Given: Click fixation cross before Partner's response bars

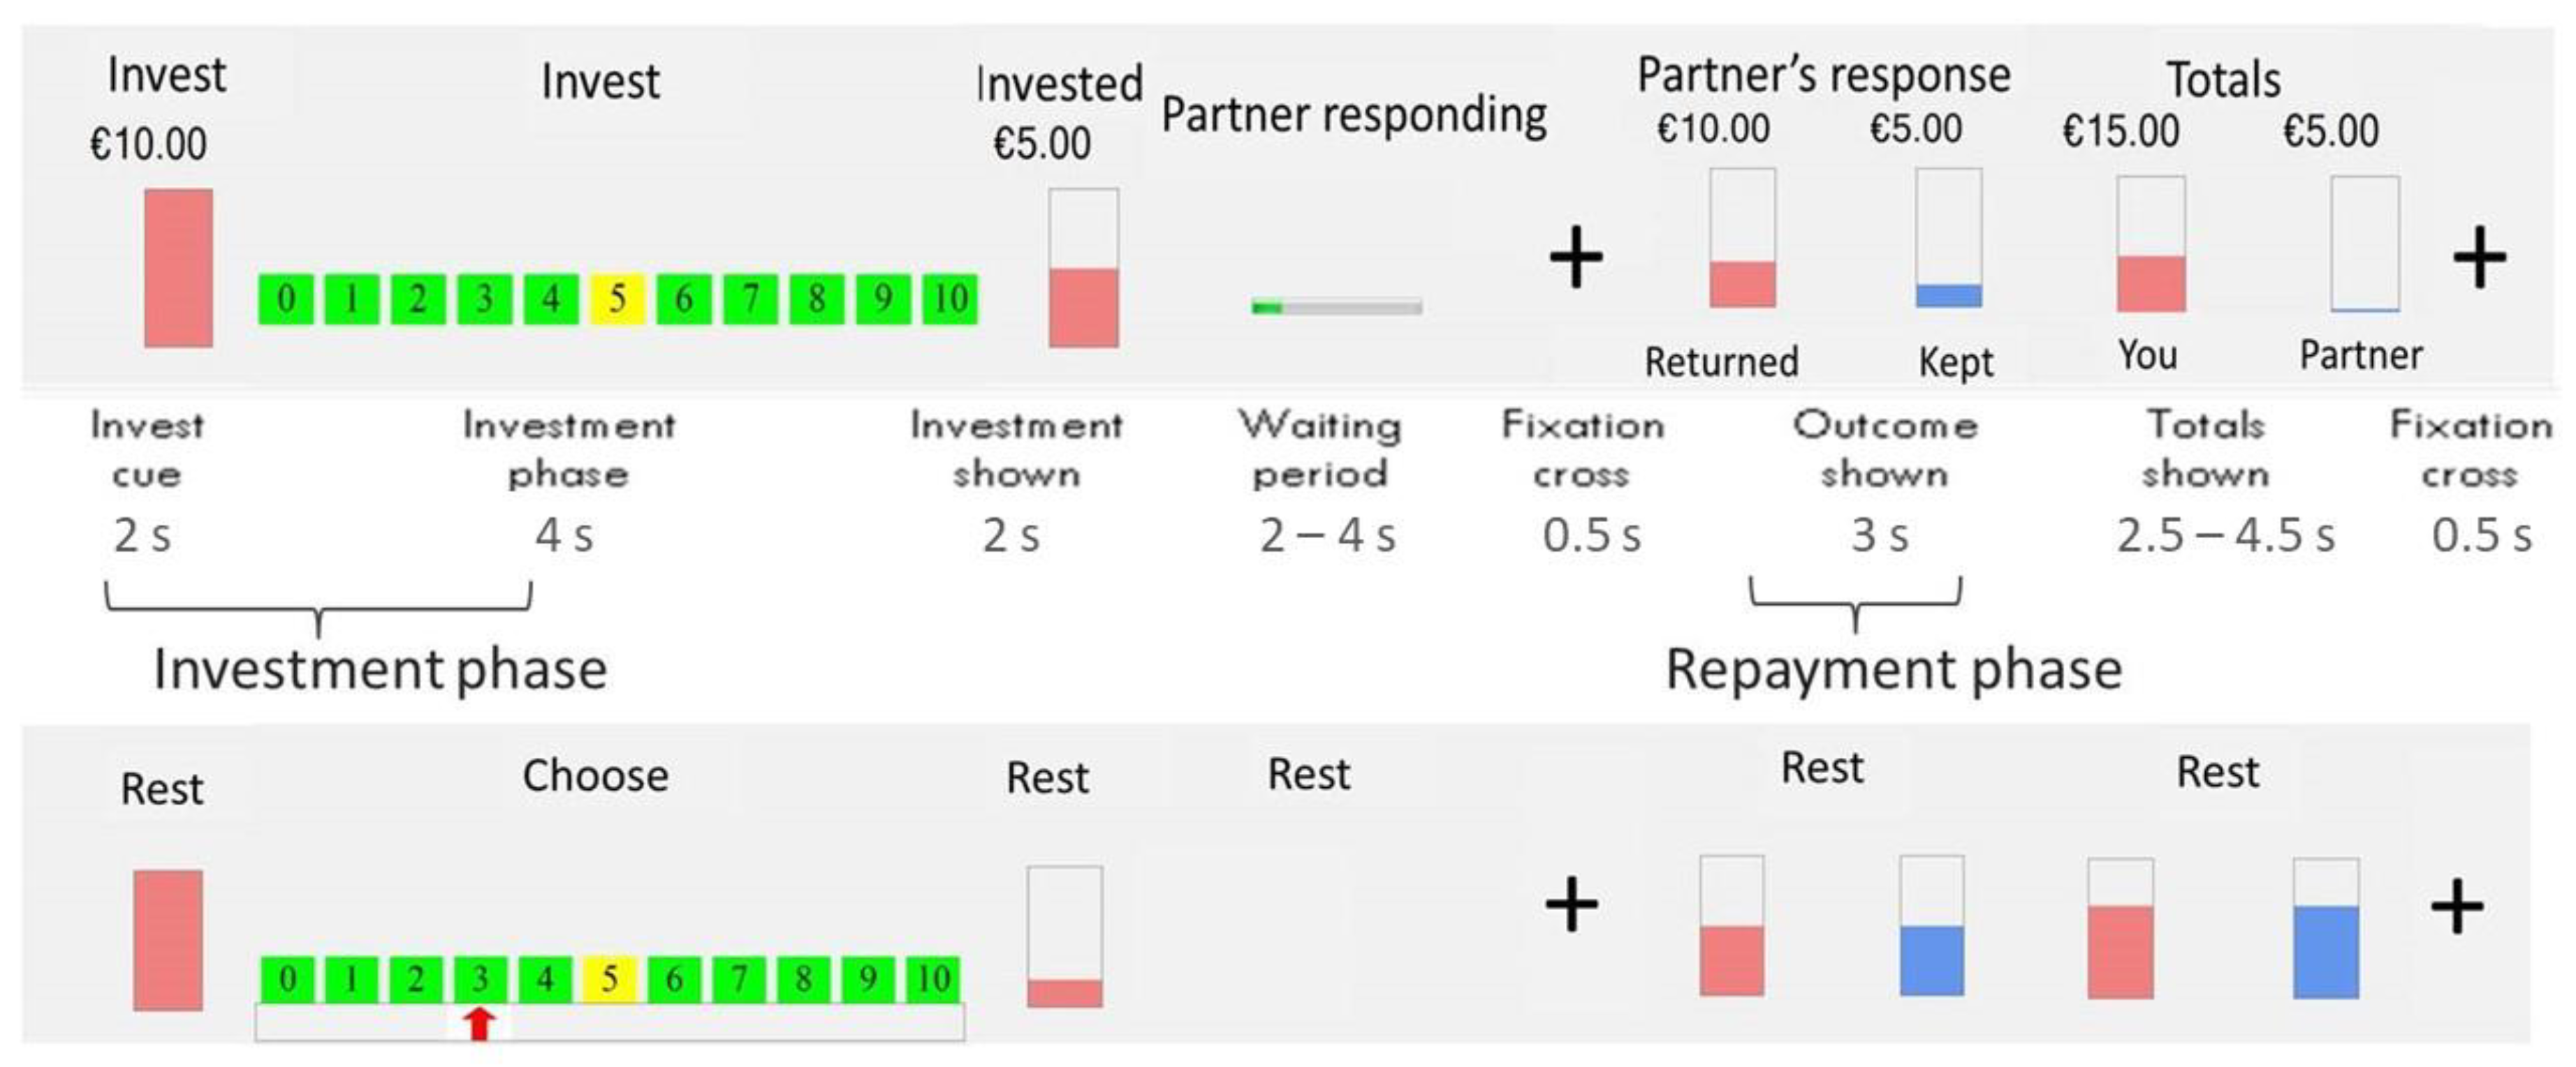Looking at the screenshot, I should (x=1576, y=258).
